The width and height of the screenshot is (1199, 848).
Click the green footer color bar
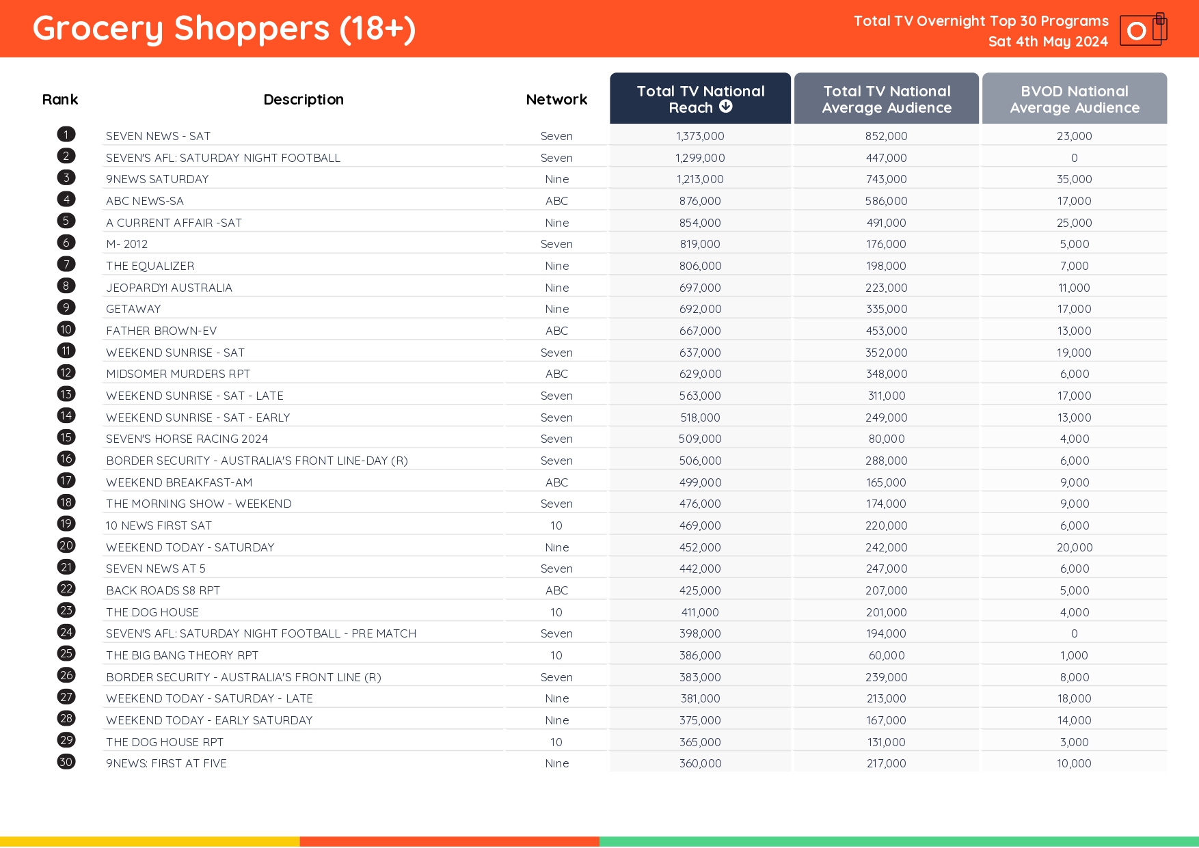[x=899, y=842]
